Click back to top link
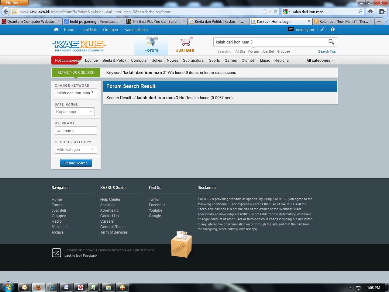 (72, 255)
